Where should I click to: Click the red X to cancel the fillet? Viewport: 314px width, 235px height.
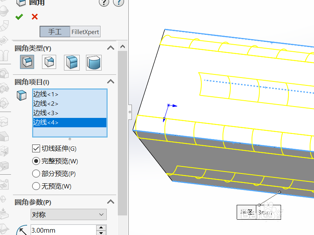click(x=34, y=17)
